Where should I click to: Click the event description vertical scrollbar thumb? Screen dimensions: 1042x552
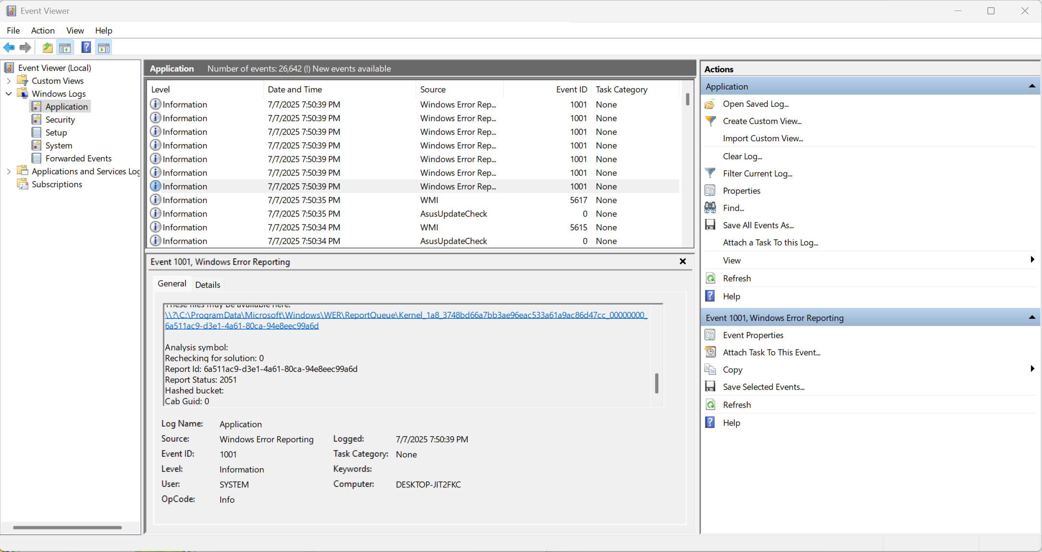click(657, 383)
